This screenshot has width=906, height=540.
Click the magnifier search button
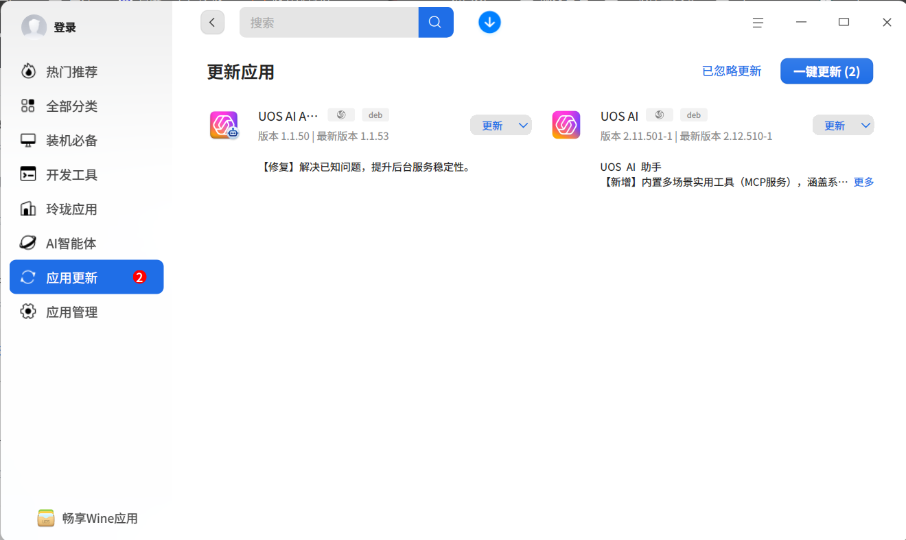pyautogui.click(x=435, y=22)
